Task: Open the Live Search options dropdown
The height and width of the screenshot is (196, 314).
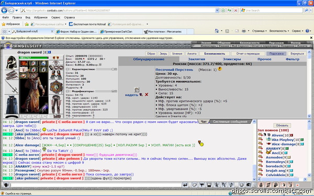Action: pos(310,10)
